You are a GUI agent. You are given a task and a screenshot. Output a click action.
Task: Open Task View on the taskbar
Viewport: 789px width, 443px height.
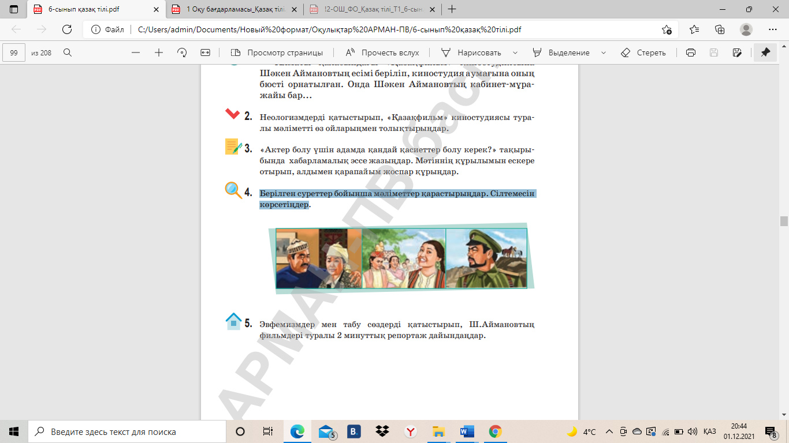pos(267,431)
